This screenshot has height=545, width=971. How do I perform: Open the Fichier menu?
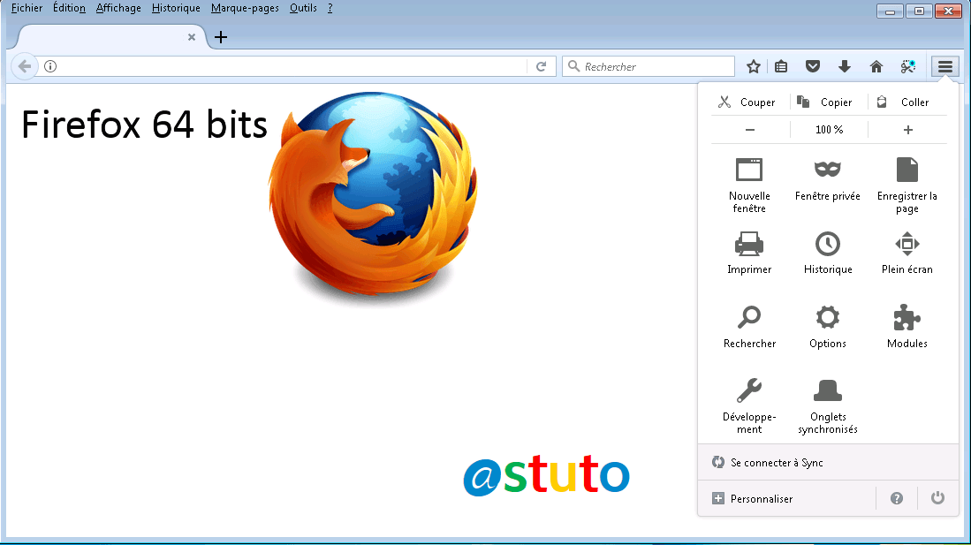click(x=27, y=8)
